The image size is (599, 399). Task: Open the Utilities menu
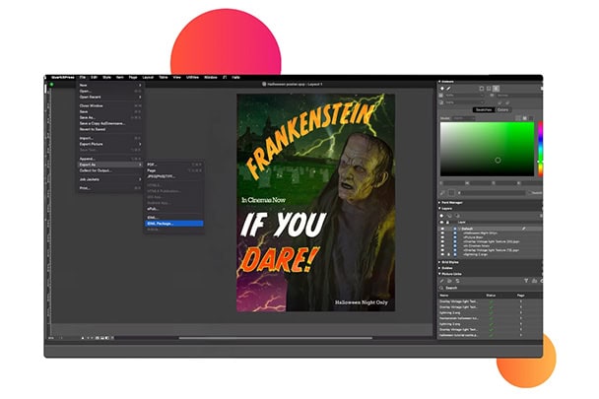(x=192, y=77)
